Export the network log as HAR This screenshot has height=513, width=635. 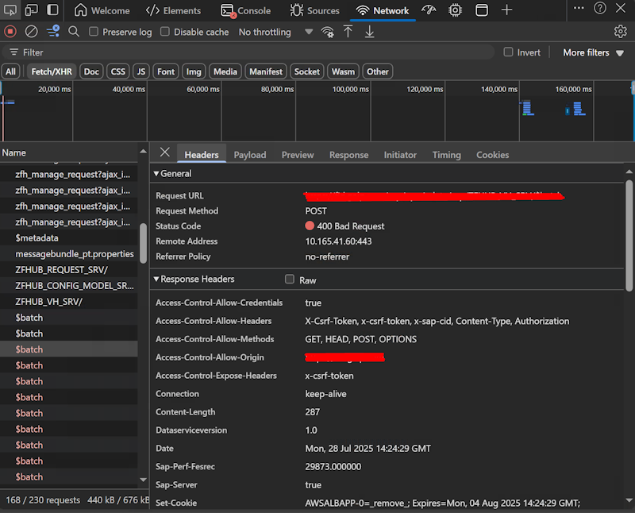(x=369, y=31)
